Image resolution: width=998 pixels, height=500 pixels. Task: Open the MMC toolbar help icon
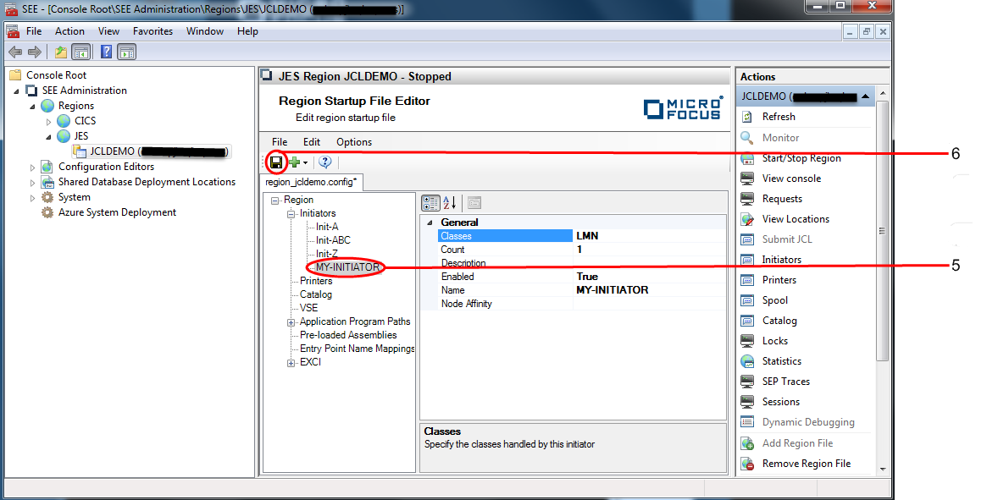pyautogui.click(x=106, y=52)
